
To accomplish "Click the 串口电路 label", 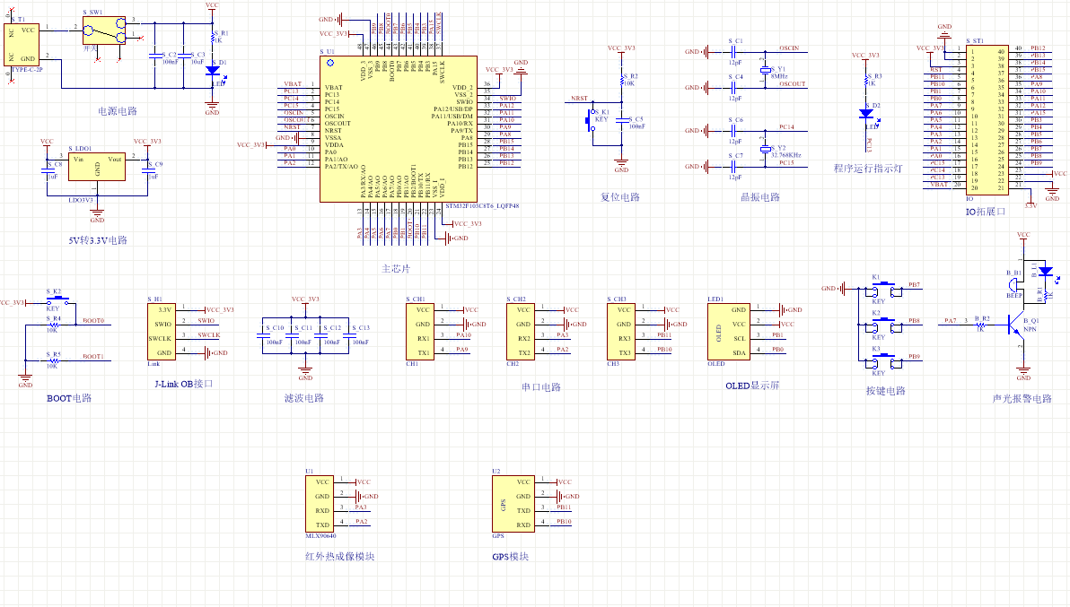I will [541, 387].
